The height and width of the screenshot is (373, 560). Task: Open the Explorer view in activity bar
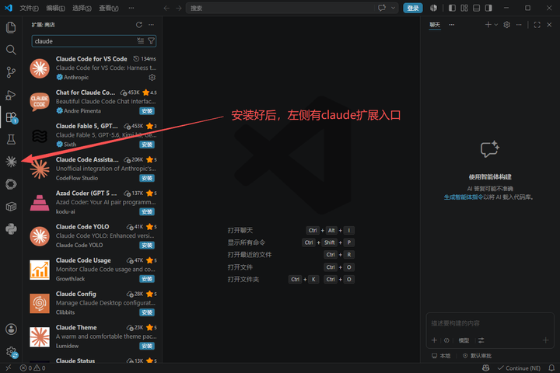[11, 27]
